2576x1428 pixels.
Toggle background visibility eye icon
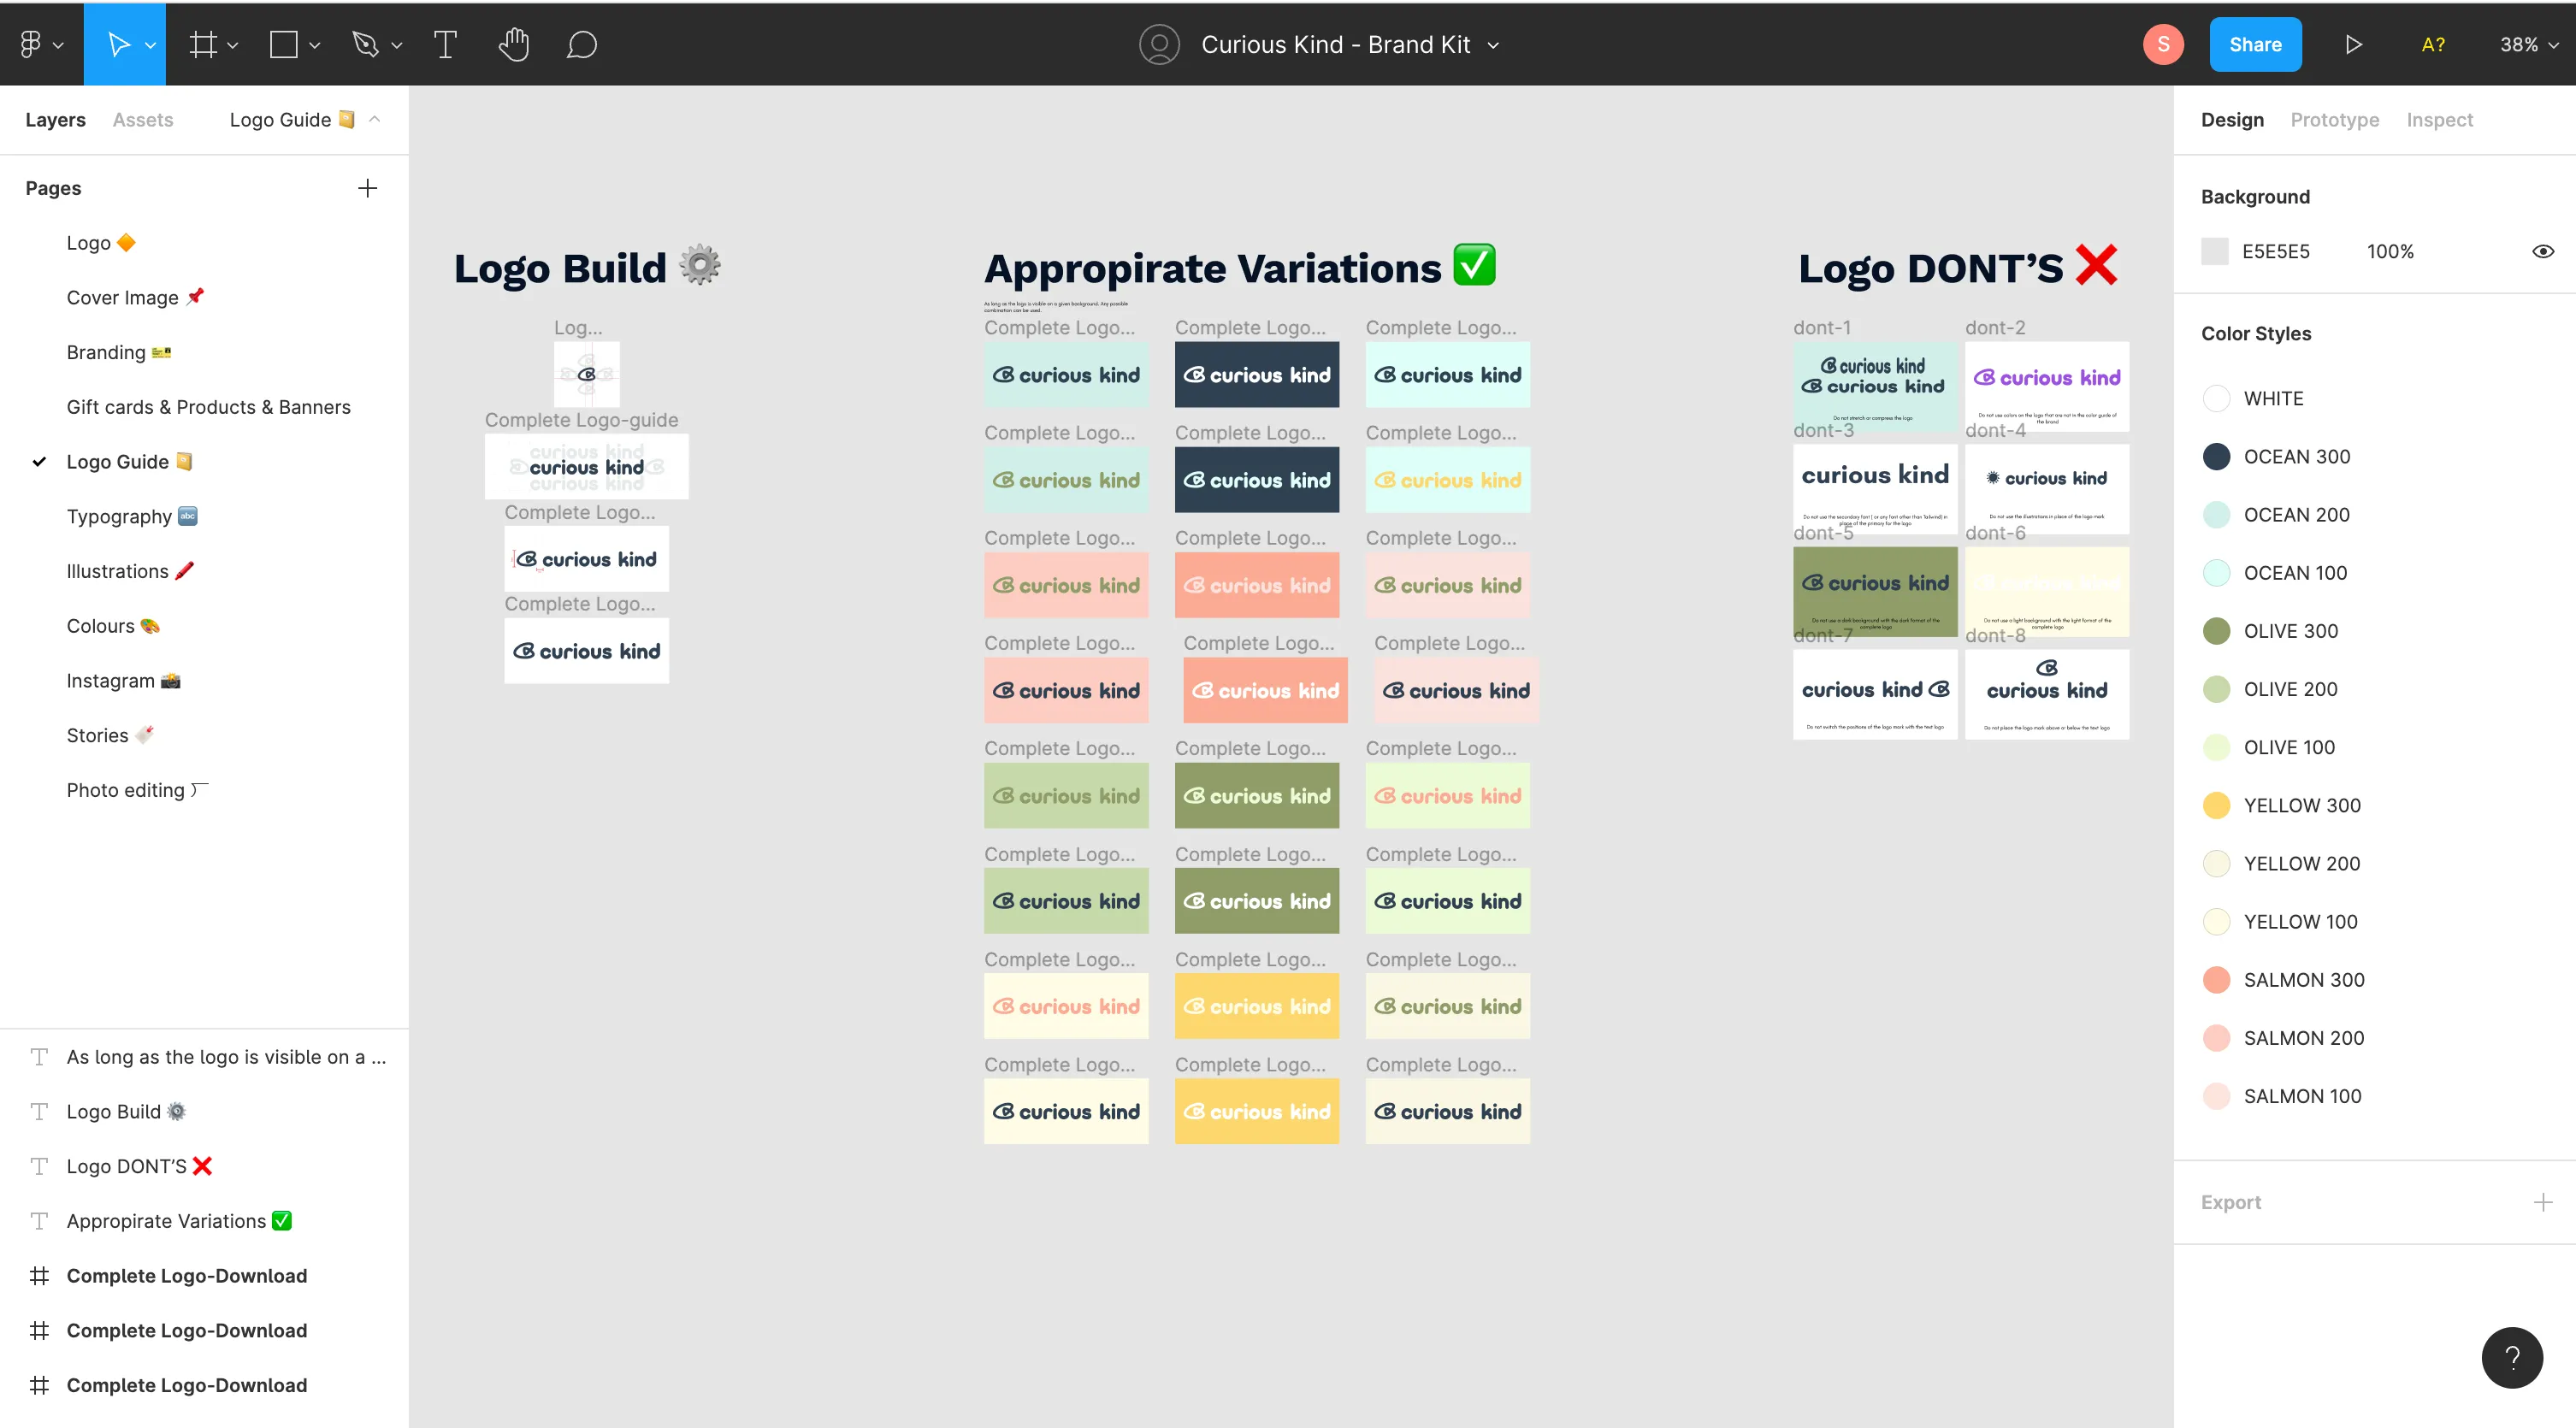coord(2542,251)
